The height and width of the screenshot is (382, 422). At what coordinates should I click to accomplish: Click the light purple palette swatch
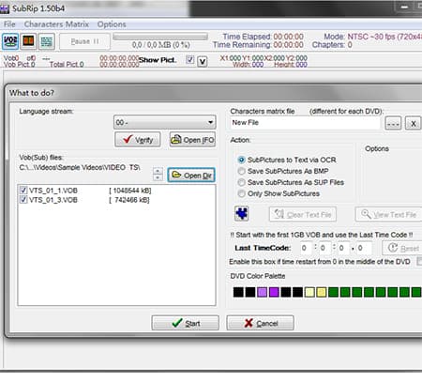tap(262, 292)
